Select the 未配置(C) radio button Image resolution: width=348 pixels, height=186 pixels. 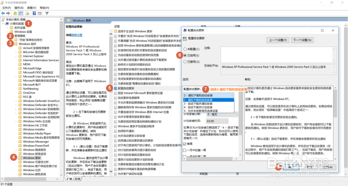click(185, 49)
